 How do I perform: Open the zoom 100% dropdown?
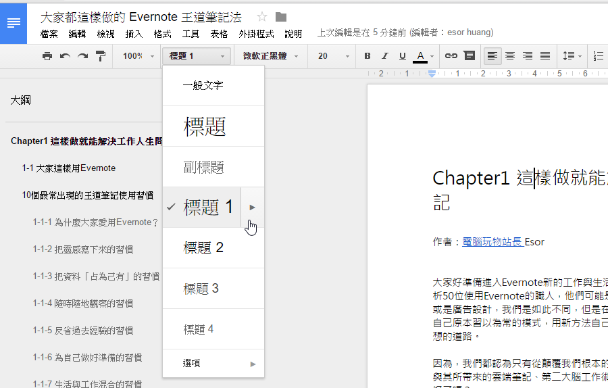click(138, 56)
